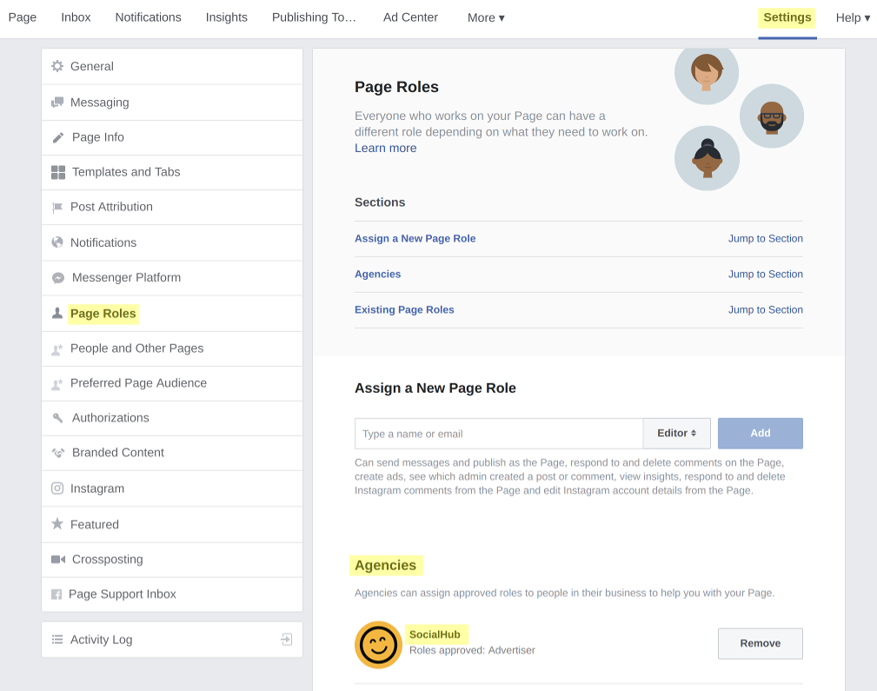Click the Templates and Tabs grid icon
This screenshot has width=877, height=691.
[58, 172]
